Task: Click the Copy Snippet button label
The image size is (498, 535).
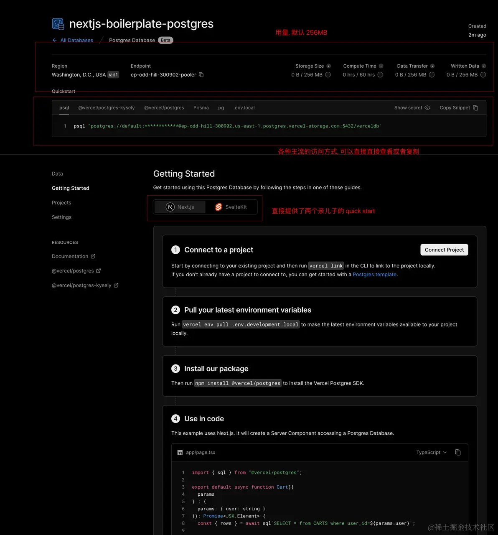Action: point(455,108)
